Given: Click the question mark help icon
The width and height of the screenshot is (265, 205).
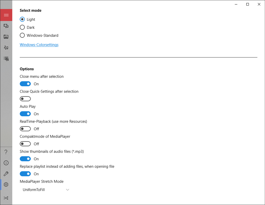Looking at the screenshot, I should (6, 152).
